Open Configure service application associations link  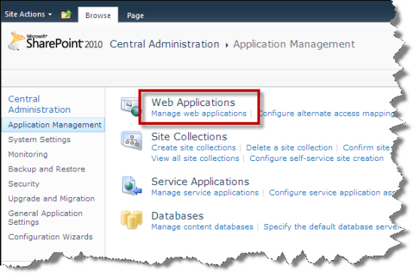(333, 193)
